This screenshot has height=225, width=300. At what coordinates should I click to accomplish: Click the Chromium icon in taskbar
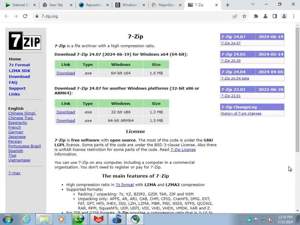tap(135, 219)
